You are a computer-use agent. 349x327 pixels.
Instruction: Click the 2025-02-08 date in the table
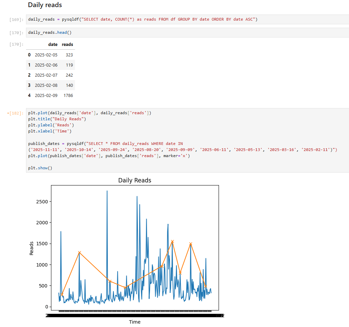pos(46,85)
